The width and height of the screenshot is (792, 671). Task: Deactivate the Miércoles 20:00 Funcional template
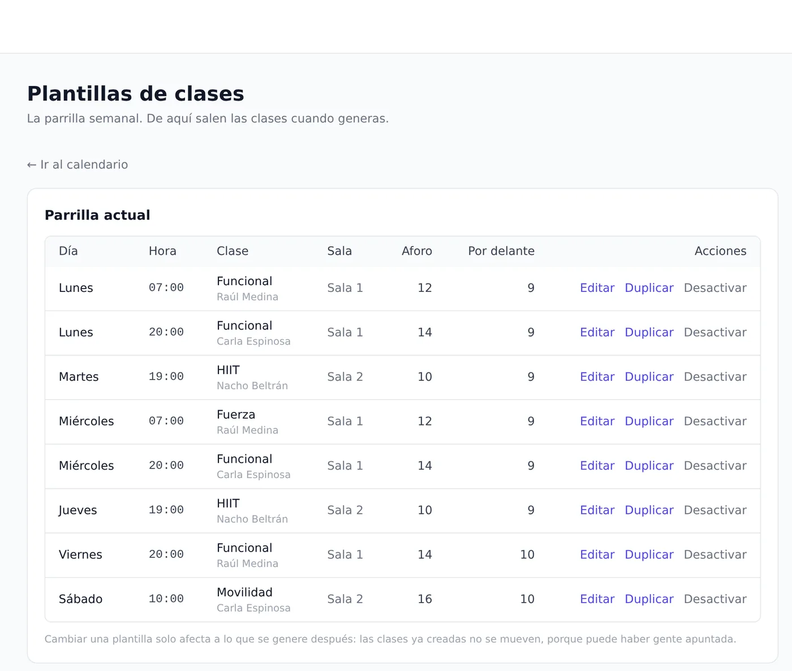click(715, 466)
